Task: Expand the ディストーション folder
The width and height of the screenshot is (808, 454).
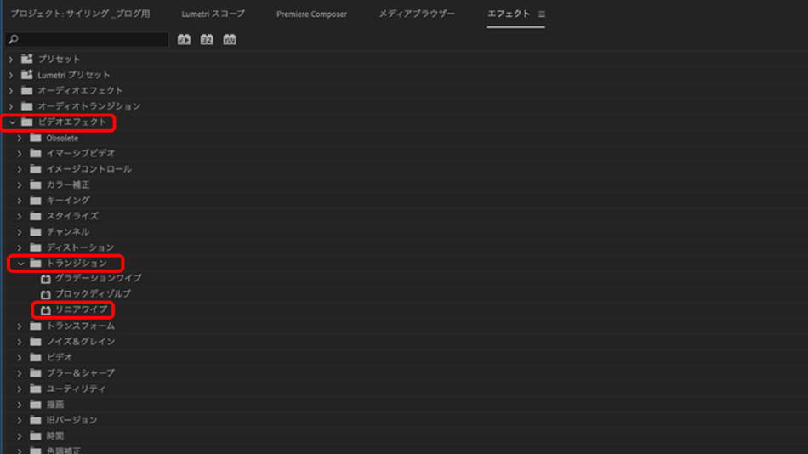Action: pyautogui.click(x=20, y=248)
